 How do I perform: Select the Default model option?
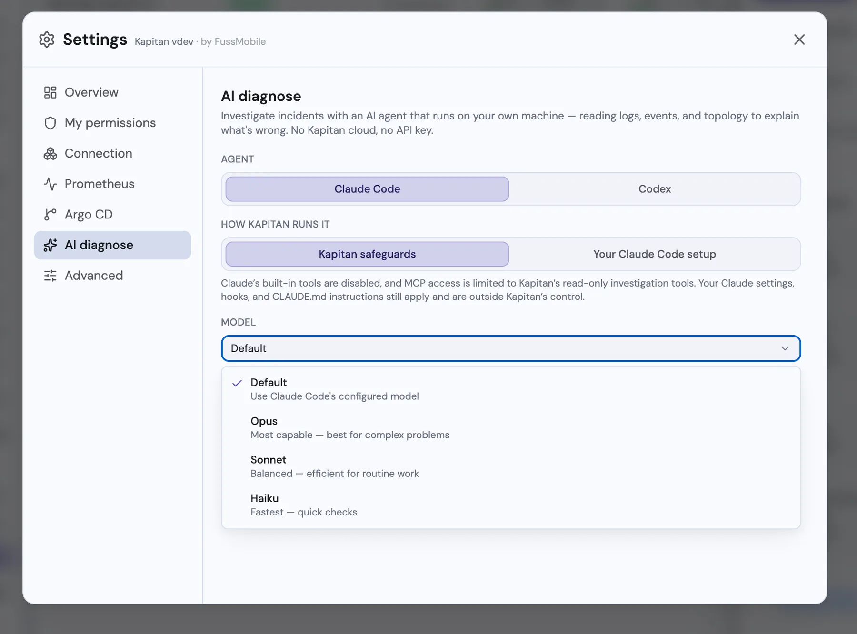point(511,389)
